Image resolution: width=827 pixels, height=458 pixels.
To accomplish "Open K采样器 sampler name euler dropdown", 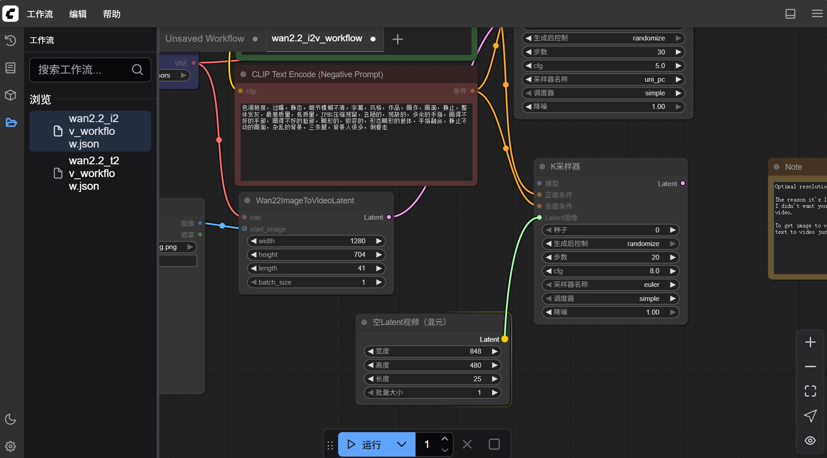I will click(610, 285).
